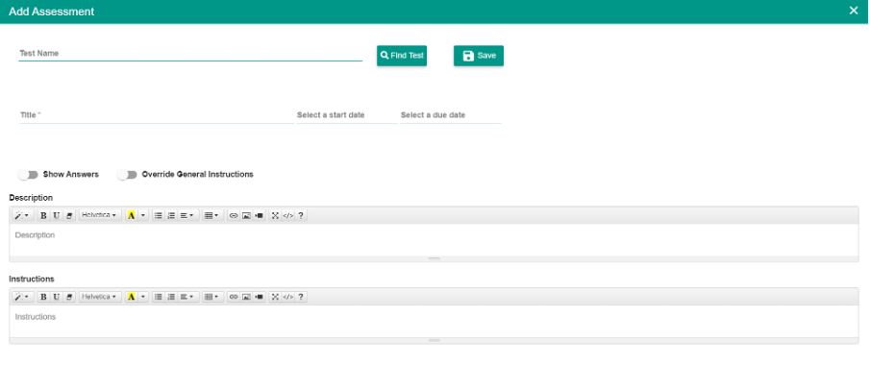
Task: Insert picture in the Instructions editor
Action: click(x=246, y=297)
